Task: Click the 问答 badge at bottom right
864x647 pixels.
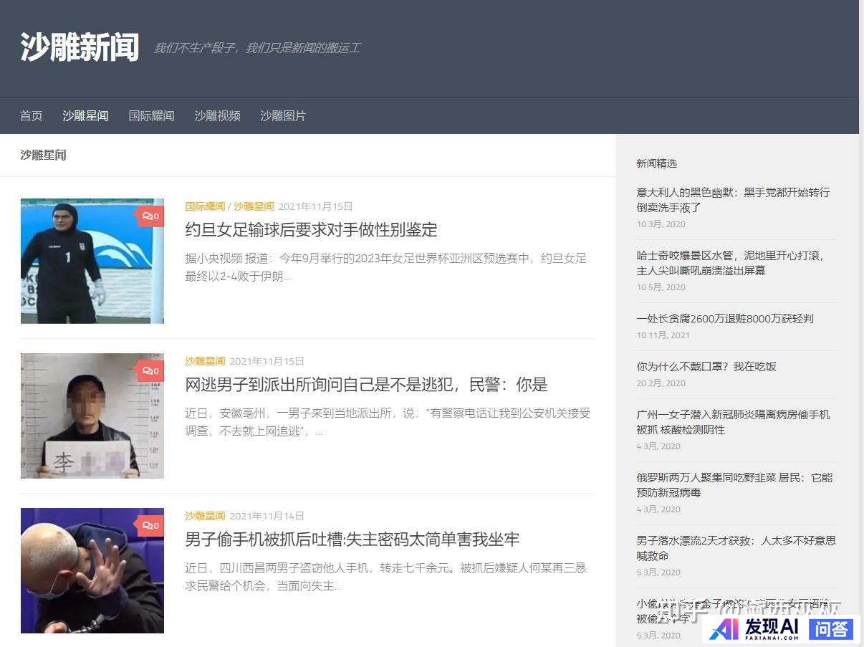Action: coord(832,629)
